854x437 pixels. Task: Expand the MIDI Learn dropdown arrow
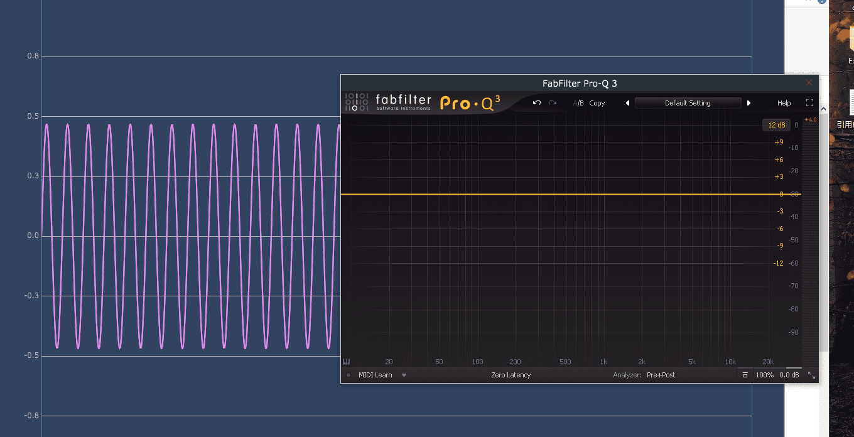coord(404,375)
